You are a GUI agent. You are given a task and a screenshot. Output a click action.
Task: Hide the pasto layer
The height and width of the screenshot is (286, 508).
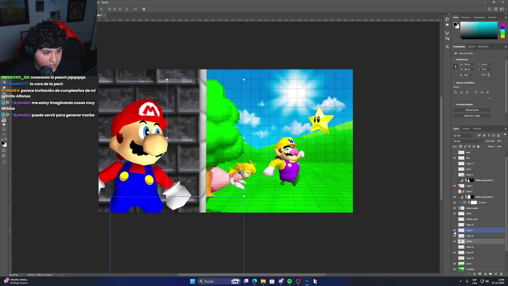[455, 264]
